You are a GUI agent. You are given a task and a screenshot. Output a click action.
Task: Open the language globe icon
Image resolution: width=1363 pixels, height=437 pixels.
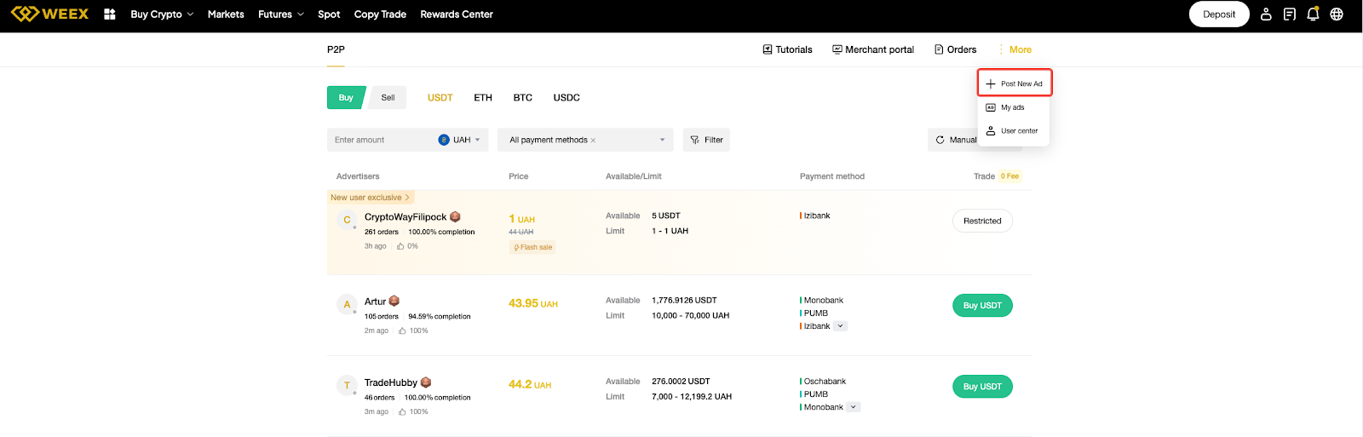pyautogui.click(x=1337, y=14)
